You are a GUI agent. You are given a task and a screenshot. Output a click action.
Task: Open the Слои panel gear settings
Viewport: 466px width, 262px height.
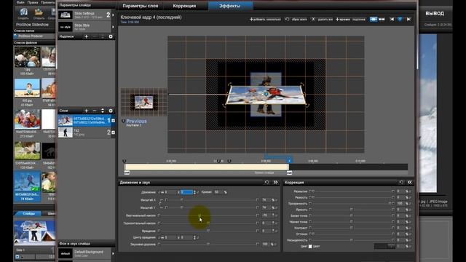pyautogui.click(x=111, y=111)
